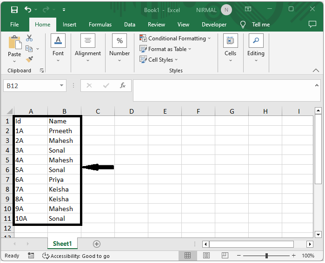Switch to Normal view in status bar

(188, 256)
